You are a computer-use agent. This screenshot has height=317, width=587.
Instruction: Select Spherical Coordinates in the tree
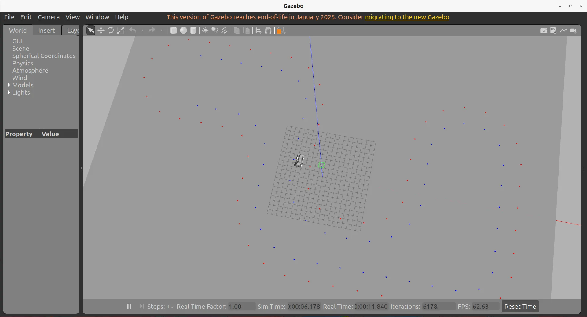[44, 56]
